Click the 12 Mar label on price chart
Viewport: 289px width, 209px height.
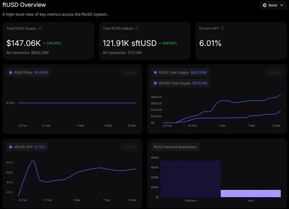pos(132,126)
